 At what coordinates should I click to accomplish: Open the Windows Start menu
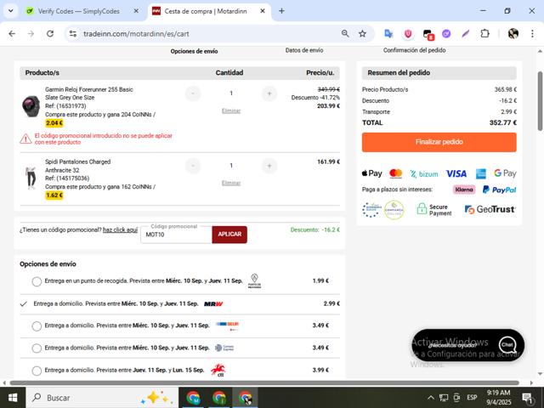point(13,398)
